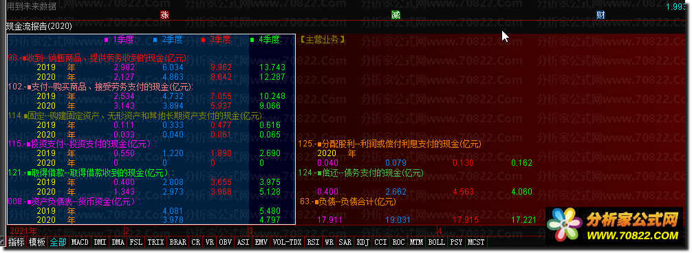Click row 121 取得借款收到的现金 heading
The height and width of the screenshot is (253, 692).
(x=91, y=173)
